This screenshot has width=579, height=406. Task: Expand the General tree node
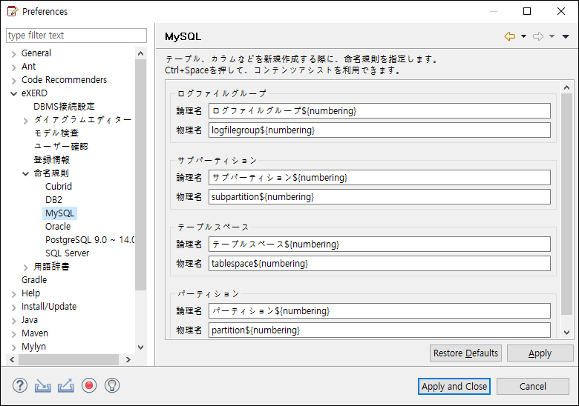click(13, 54)
